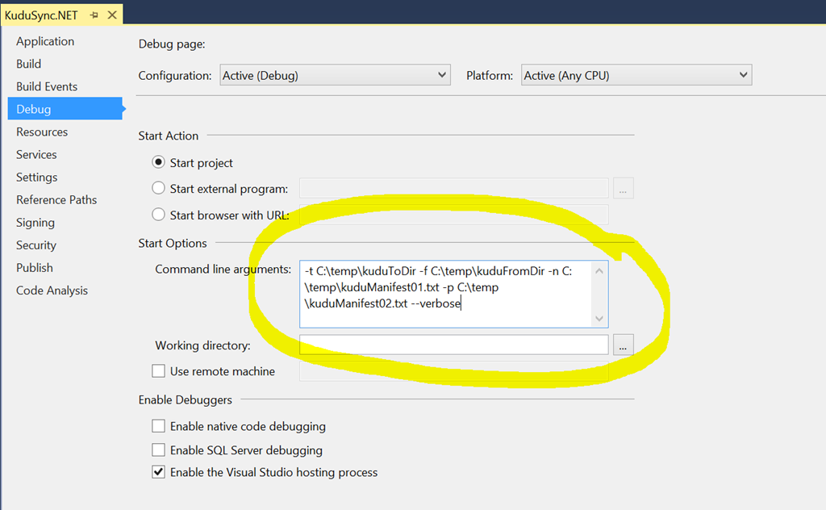Click the 'Debug page:' label
The width and height of the screenshot is (826, 510).
click(172, 44)
